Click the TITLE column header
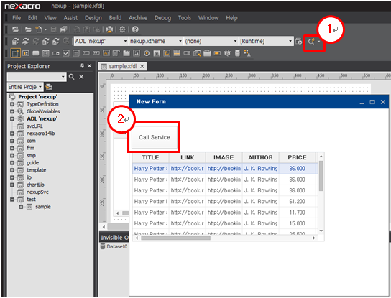Image resolution: width=391 pixels, height=298 pixels. 151,157
